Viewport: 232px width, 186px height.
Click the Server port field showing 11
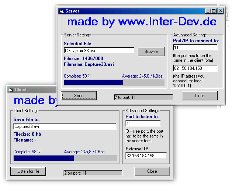click(195, 48)
